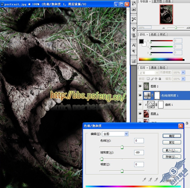Hide the 图层 1 layer eye
The image size is (190, 188).
[140, 113]
